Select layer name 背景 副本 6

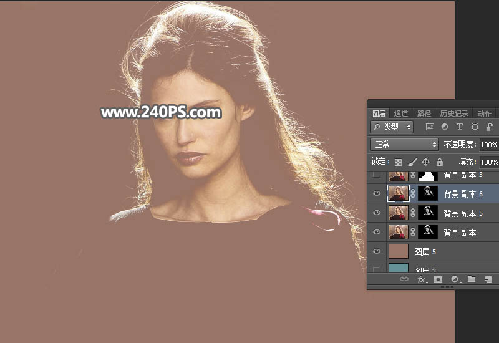tap(463, 194)
